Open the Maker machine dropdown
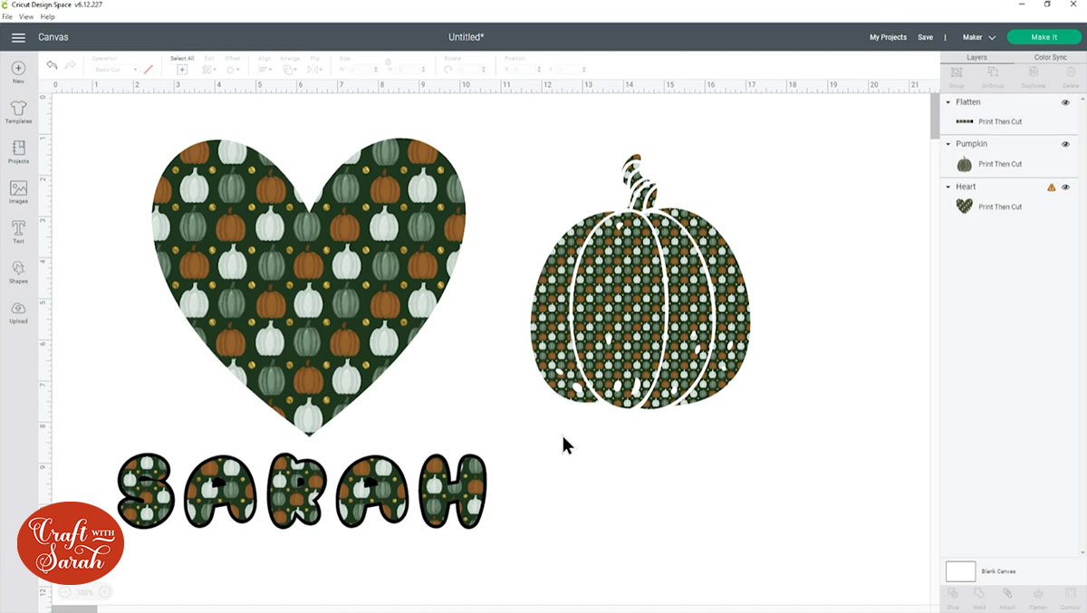Viewport: 1087px width, 613px height. [978, 37]
